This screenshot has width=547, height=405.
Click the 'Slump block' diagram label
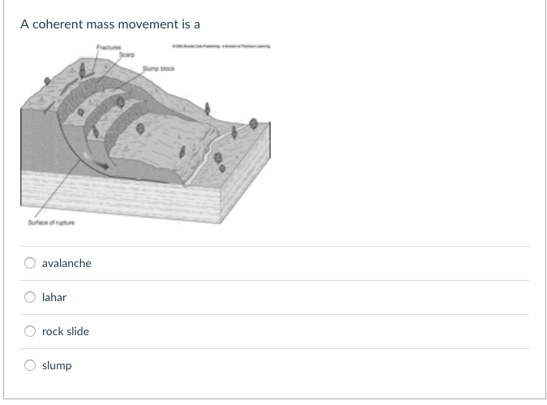(x=158, y=68)
